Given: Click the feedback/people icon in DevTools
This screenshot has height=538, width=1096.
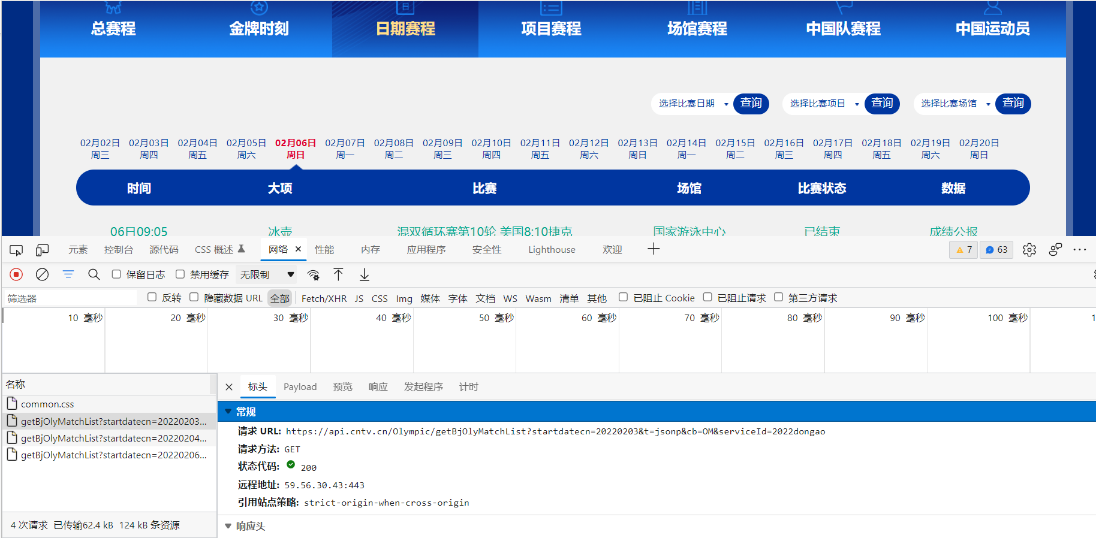Looking at the screenshot, I should [x=1055, y=250].
